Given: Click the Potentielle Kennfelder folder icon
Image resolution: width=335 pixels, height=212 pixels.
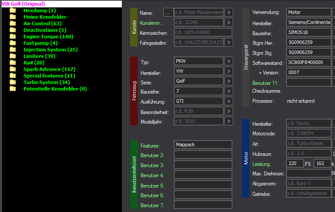Looking at the screenshot, I should [13, 89].
